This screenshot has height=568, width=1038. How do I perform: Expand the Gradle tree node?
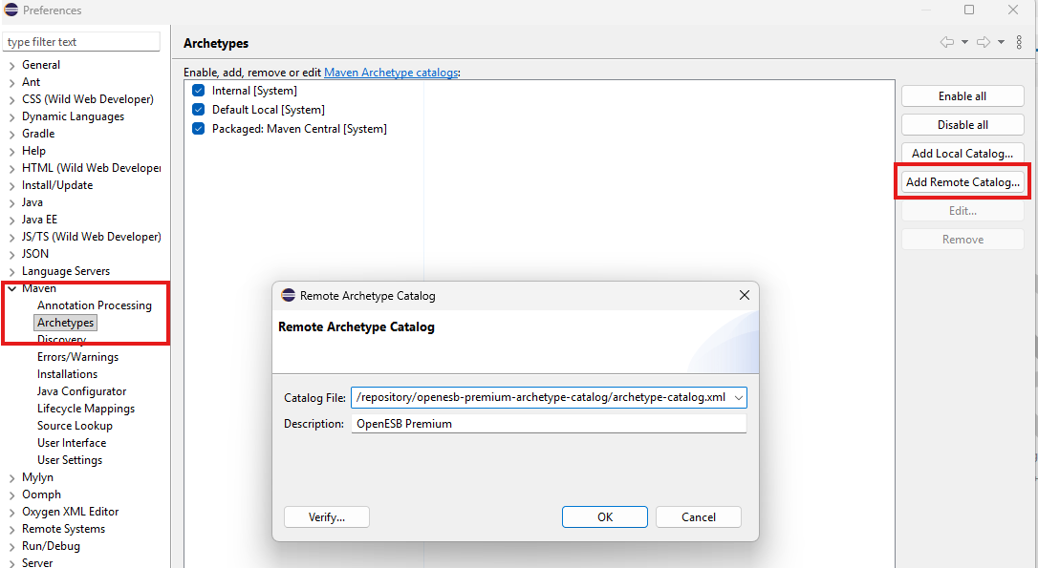11,135
